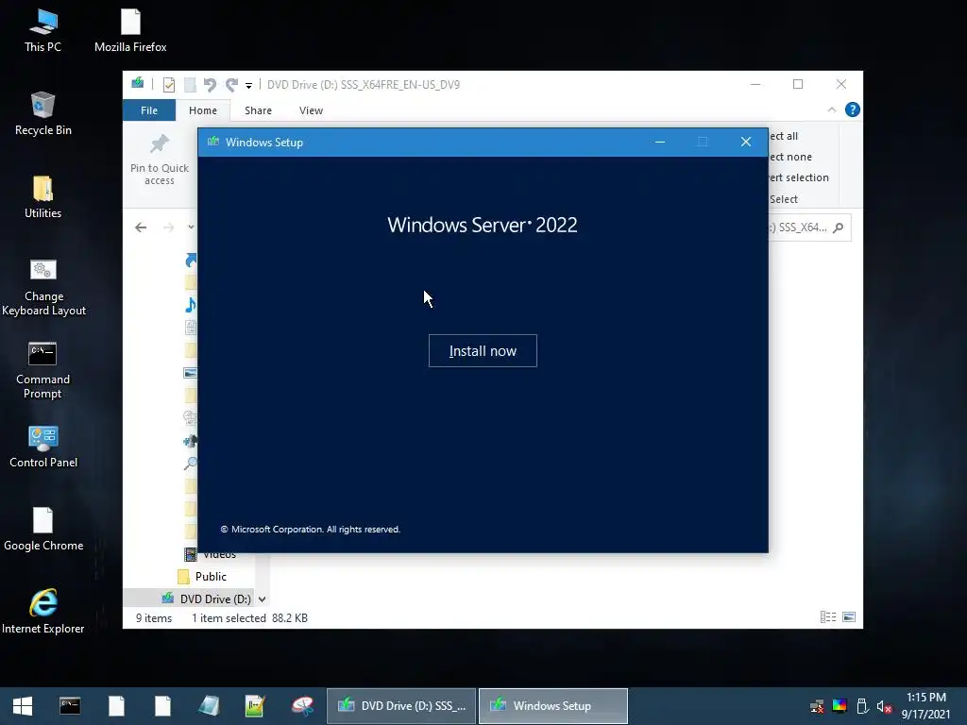
Task: Click Invert selection in ribbon
Action: (x=798, y=177)
